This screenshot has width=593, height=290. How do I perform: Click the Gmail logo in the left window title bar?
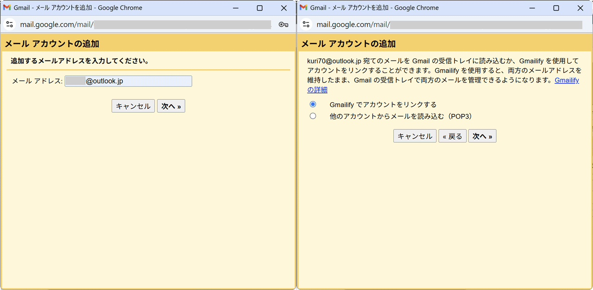(7, 8)
